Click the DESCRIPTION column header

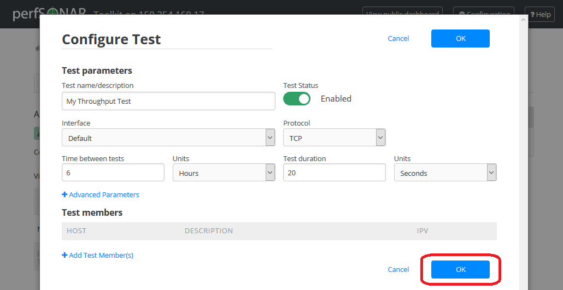click(x=209, y=231)
